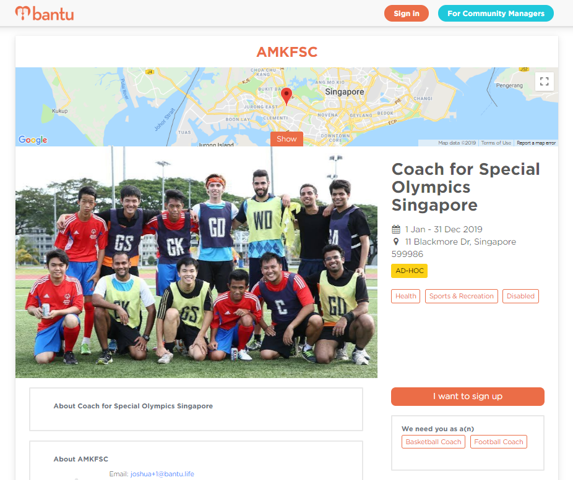Open the map's Terms of Use link
This screenshot has height=480, width=573.
click(x=496, y=143)
